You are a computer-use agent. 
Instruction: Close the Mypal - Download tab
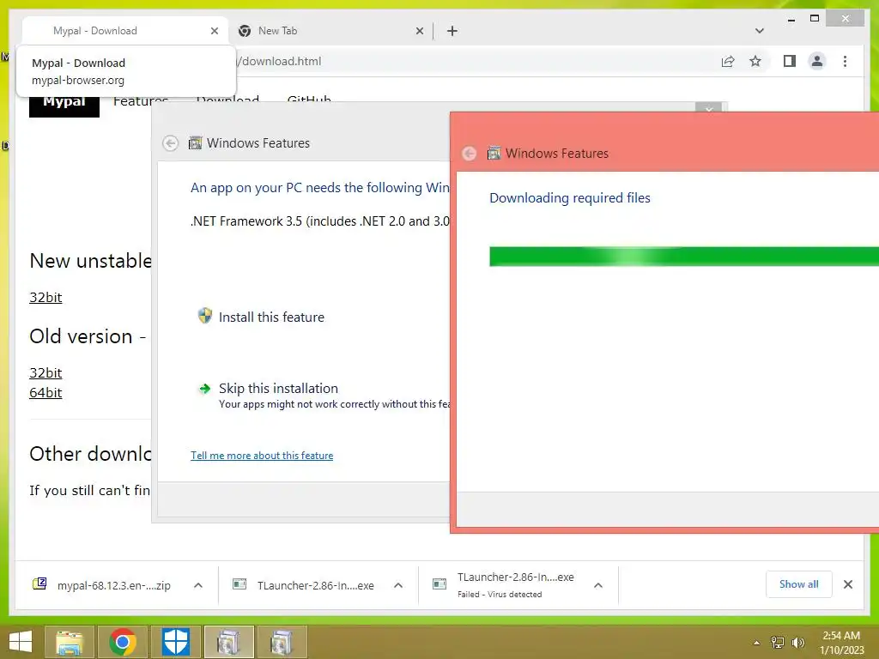214,31
